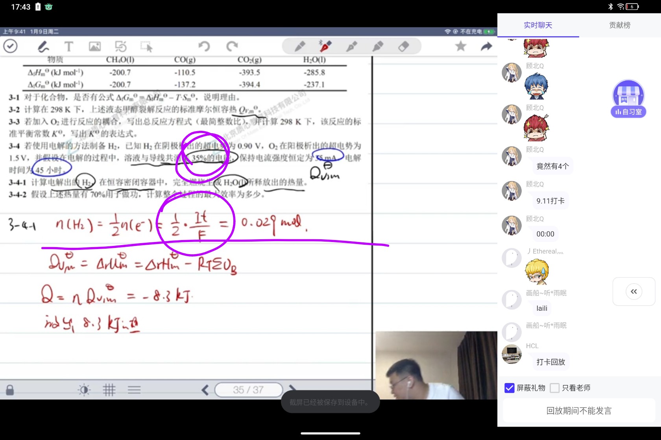Tap the 竟然有4个 chat message
The height and width of the screenshot is (440, 661).
[x=552, y=166]
